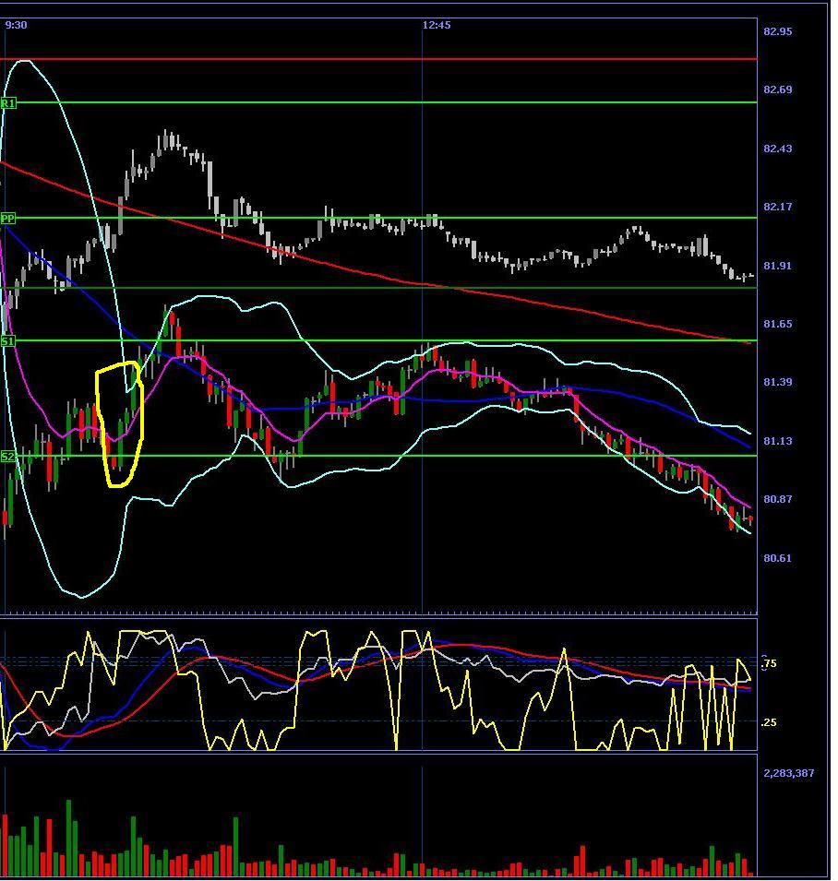Click the 9:30 time label
The width and height of the screenshot is (838, 881).
pyautogui.click(x=16, y=25)
